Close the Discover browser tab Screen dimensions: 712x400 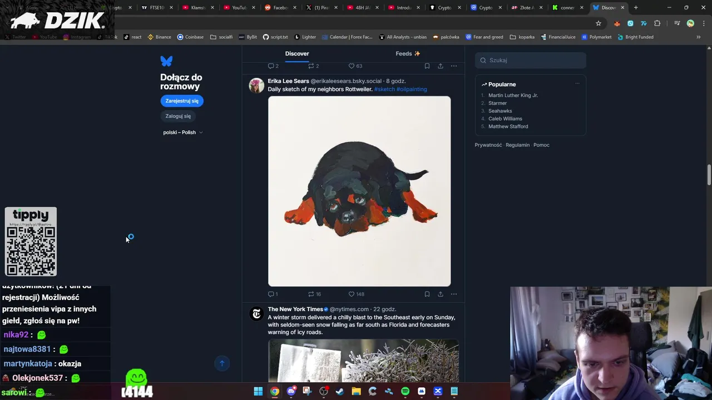click(x=622, y=7)
